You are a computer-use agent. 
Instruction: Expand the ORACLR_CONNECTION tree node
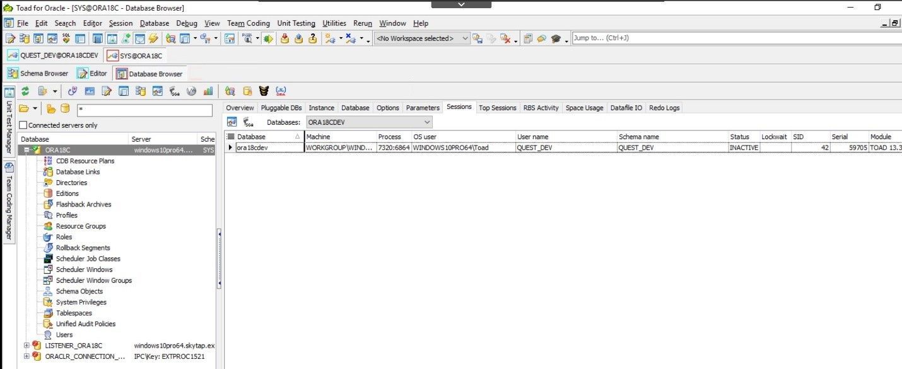point(26,356)
